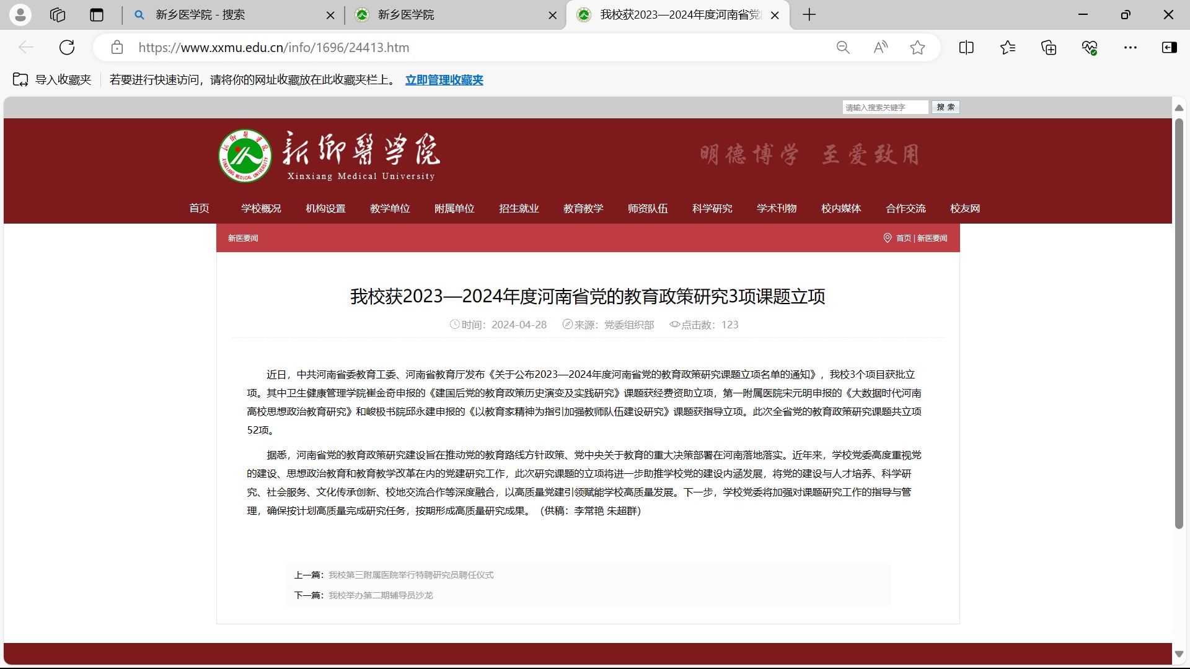Click the 立即管理收藏夹 link
Image resolution: width=1190 pixels, height=669 pixels.
(x=444, y=80)
